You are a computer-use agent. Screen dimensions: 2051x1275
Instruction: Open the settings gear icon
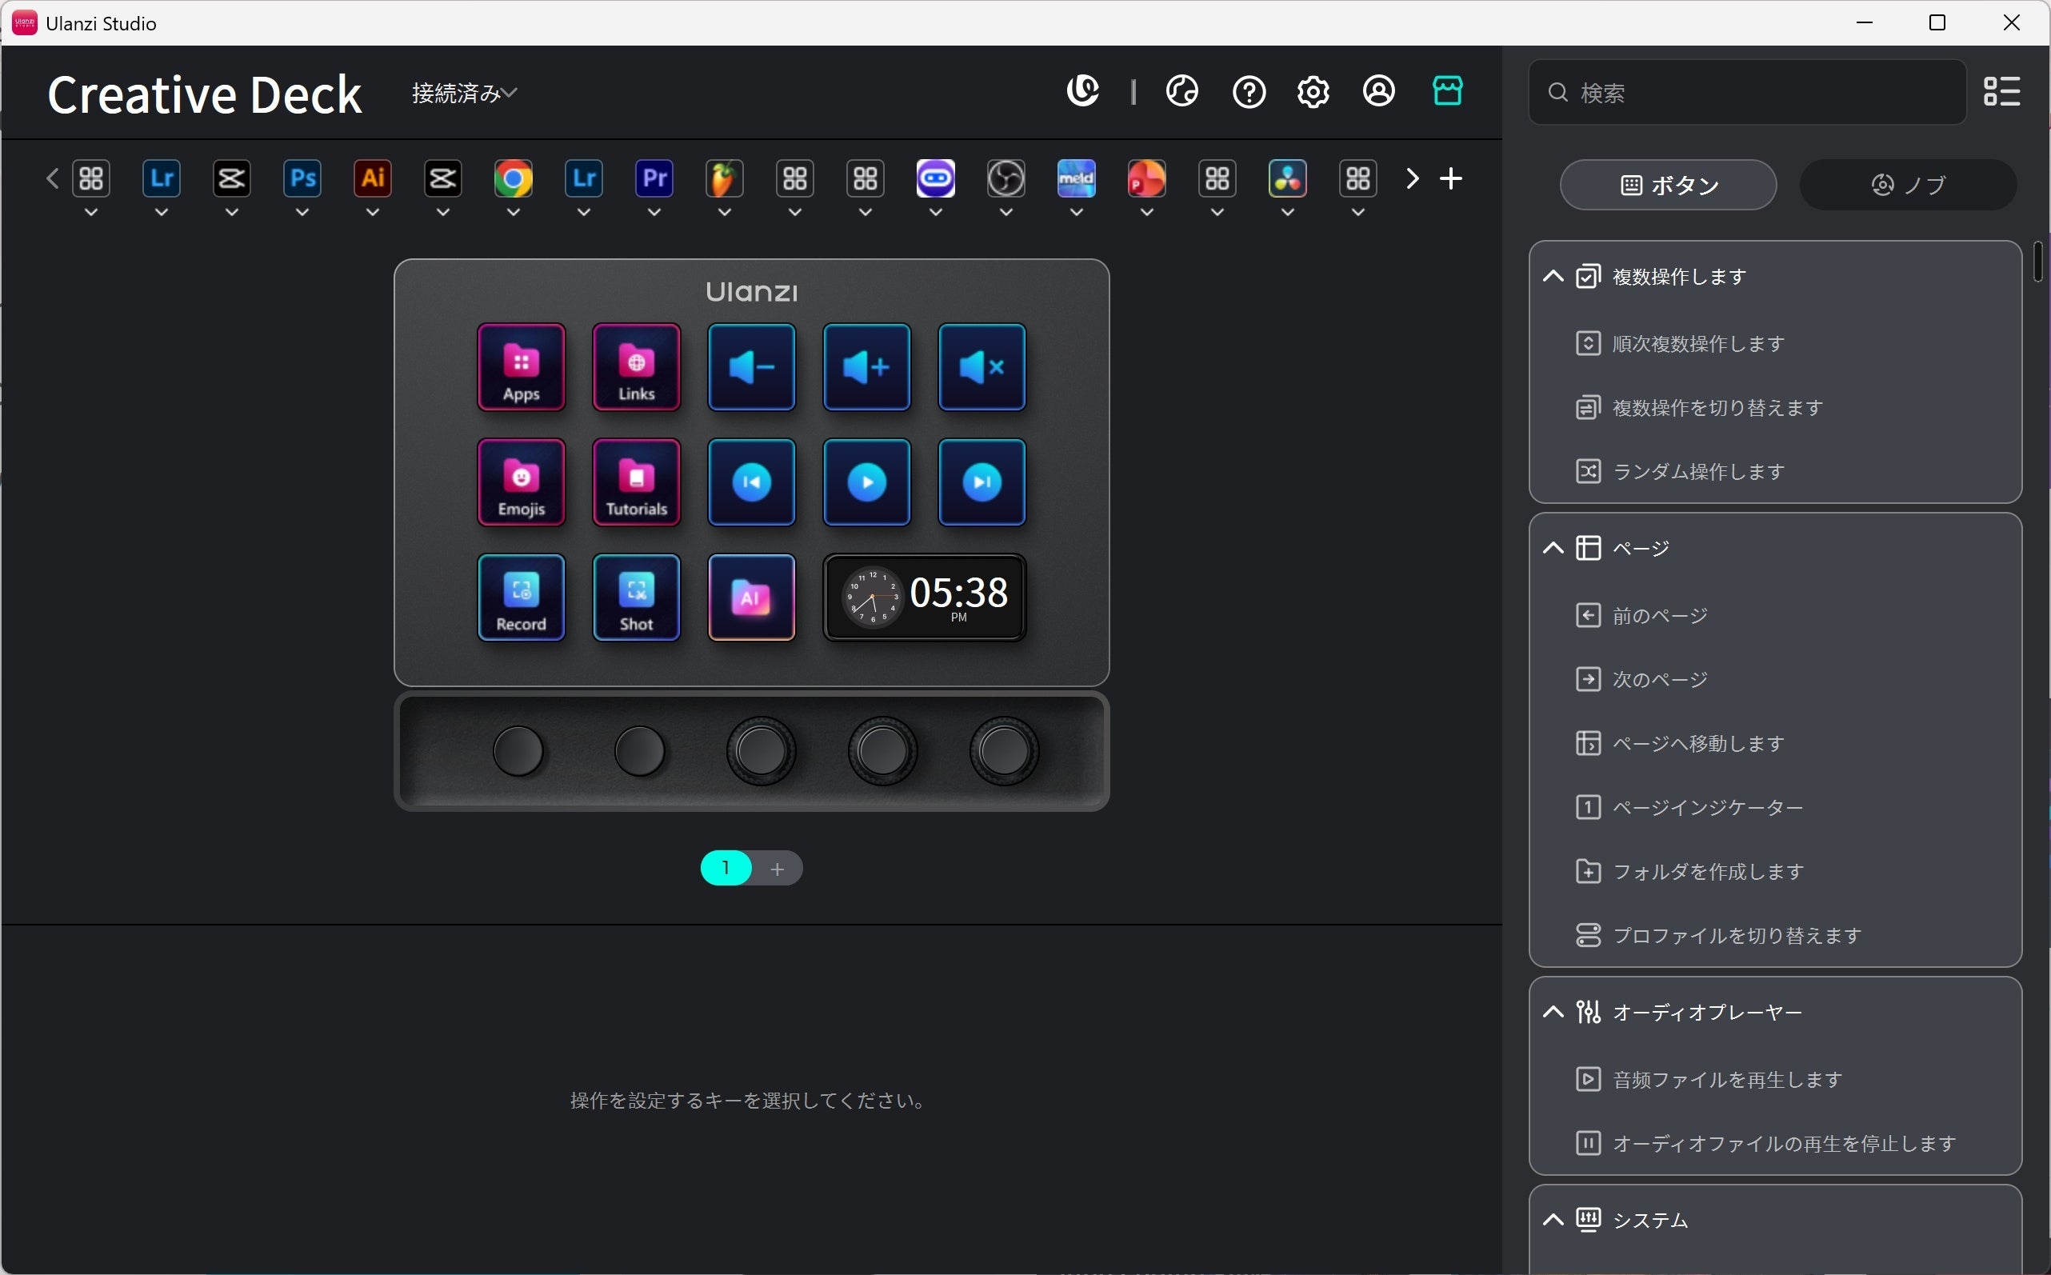pos(1313,91)
